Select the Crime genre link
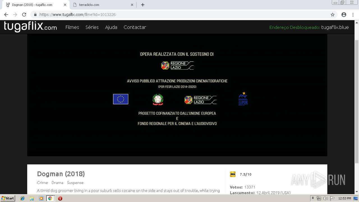 (x=42, y=183)
